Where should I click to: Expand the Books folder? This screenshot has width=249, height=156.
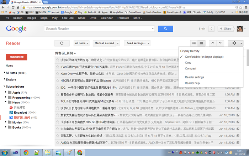[6, 127]
